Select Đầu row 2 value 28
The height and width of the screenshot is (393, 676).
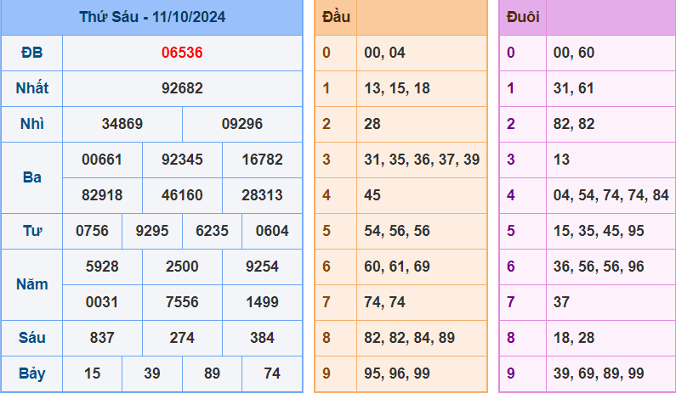[x=372, y=124]
